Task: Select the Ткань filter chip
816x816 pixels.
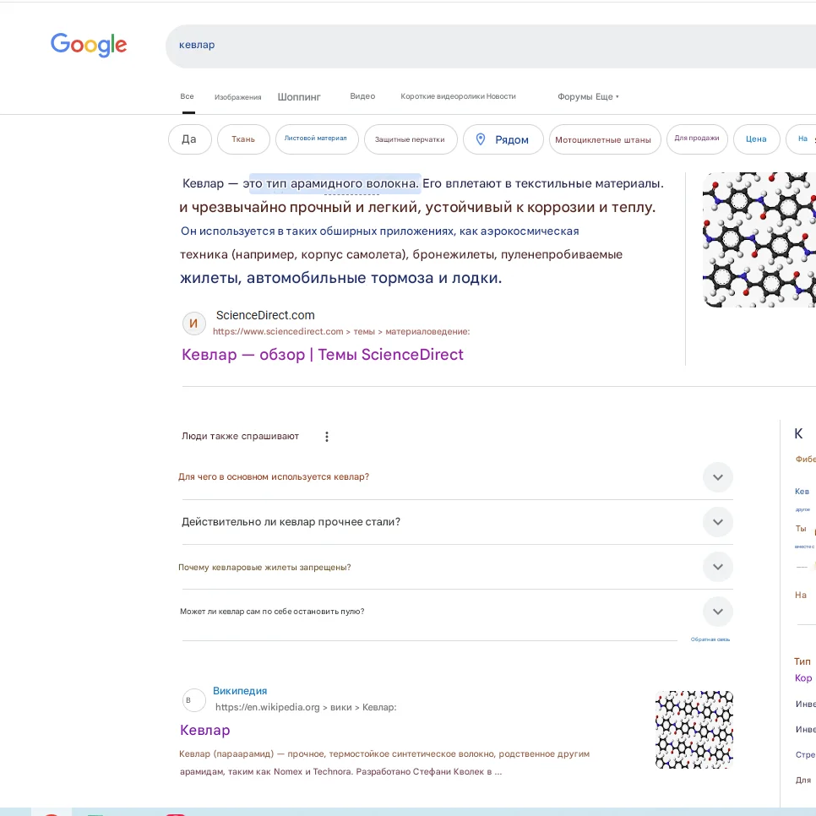Action: pyautogui.click(x=243, y=139)
